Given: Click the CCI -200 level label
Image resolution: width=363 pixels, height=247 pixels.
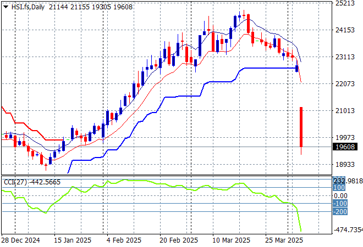Looking at the screenshot, I should click(x=340, y=211).
